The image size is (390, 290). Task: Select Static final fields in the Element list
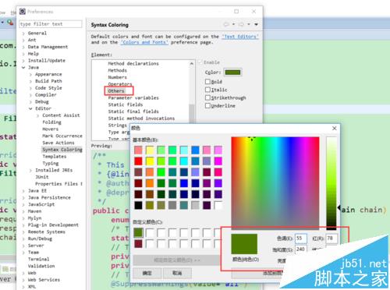(x=133, y=111)
